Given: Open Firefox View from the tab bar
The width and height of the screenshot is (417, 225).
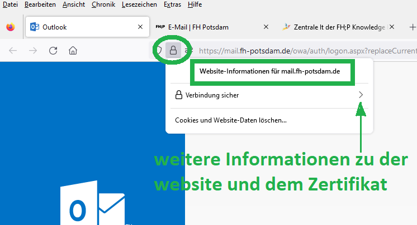Looking at the screenshot, I should click(x=10, y=27).
